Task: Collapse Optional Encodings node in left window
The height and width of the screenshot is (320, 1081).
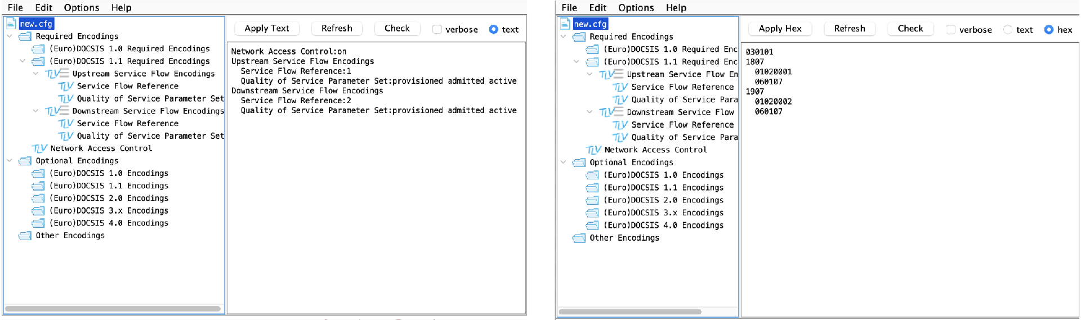Action: click(x=10, y=160)
